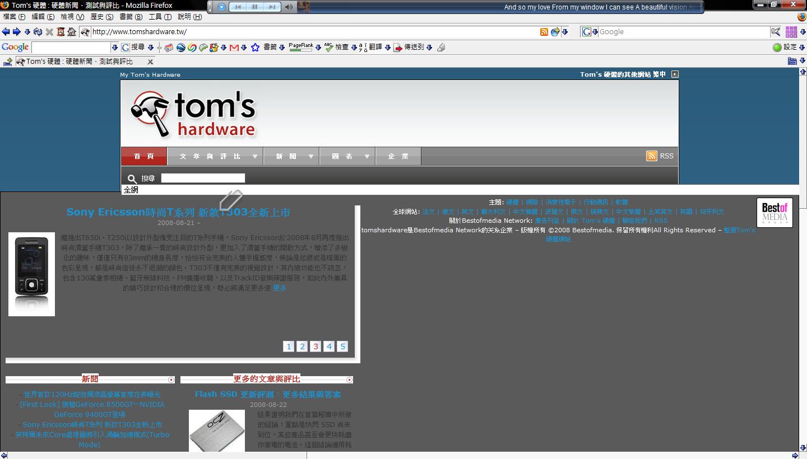Click the green-orange swirl toolbar icon
Image resolution: width=807 pixels, height=459 pixels.
click(192, 48)
